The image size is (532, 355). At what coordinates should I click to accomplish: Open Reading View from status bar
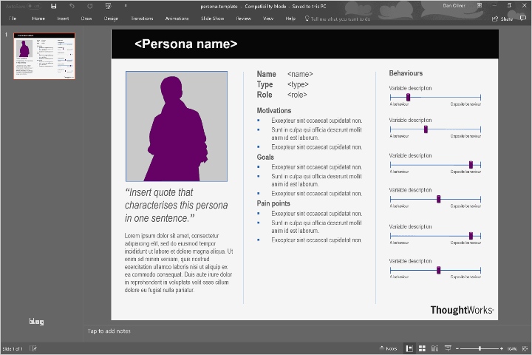tap(434, 348)
